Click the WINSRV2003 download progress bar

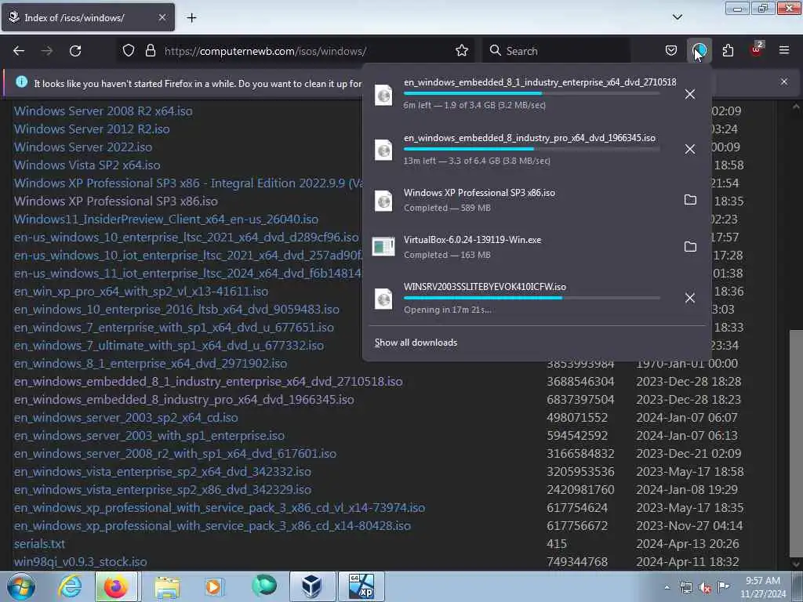(x=532, y=298)
